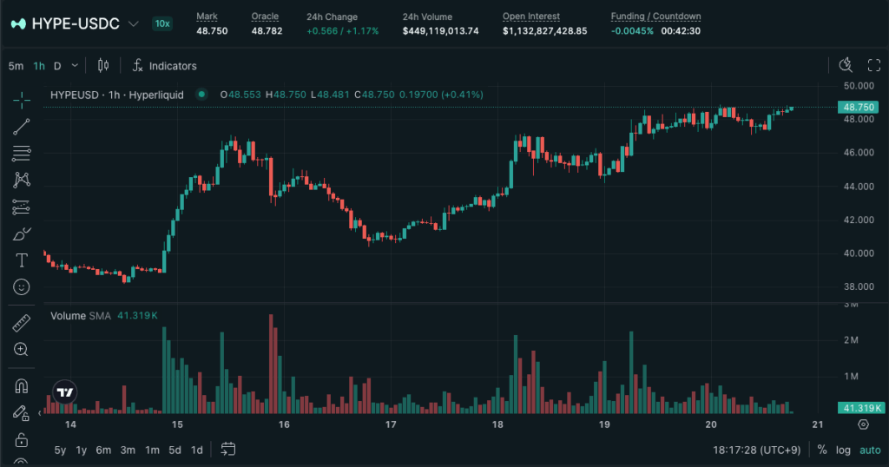Toggle lock all drawing tools
This screenshot has height=467, width=889.
[x=22, y=440]
